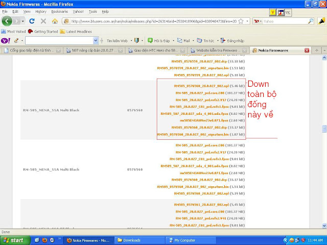Click the page vertical scrollbar thumb

324,129
